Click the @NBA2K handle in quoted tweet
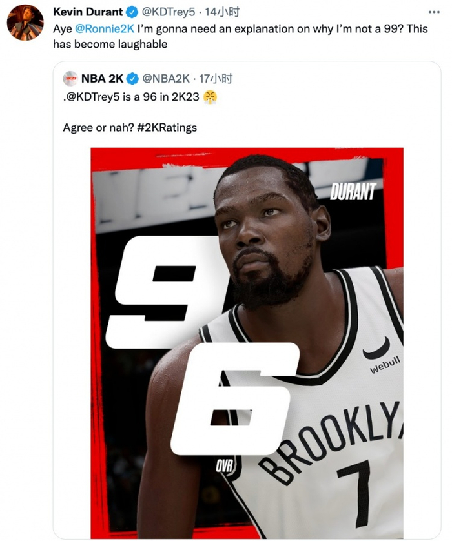The height and width of the screenshot is (541, 452). pyautogui.click(x=165, y=79)
